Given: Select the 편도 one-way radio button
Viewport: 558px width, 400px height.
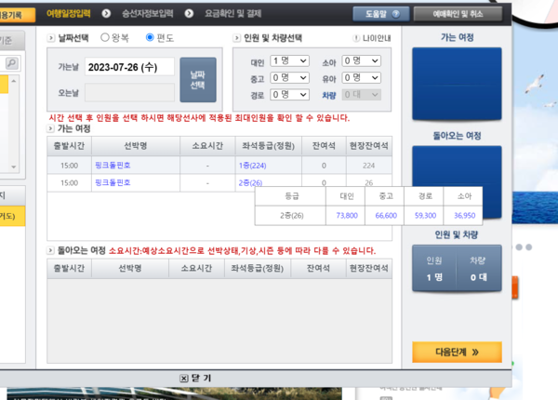Looking at the screenshot, I should point(150,37).
